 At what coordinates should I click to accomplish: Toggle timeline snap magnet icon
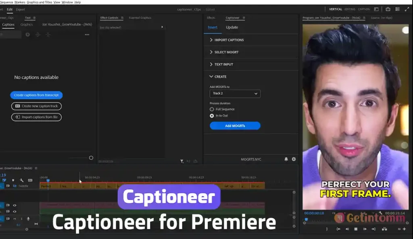pyautogui.click(x=4, y=180)
